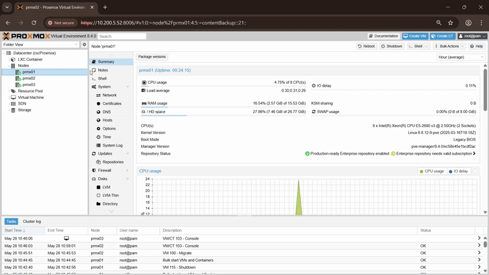
Task: Click the Reboot button
Action: [x=366, y=46]
